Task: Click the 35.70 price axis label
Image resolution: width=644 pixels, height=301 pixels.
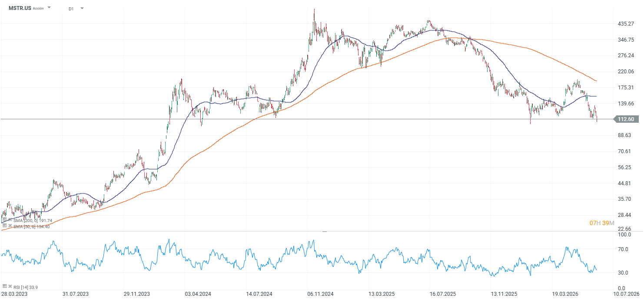Action: click(x=625, y=199)
